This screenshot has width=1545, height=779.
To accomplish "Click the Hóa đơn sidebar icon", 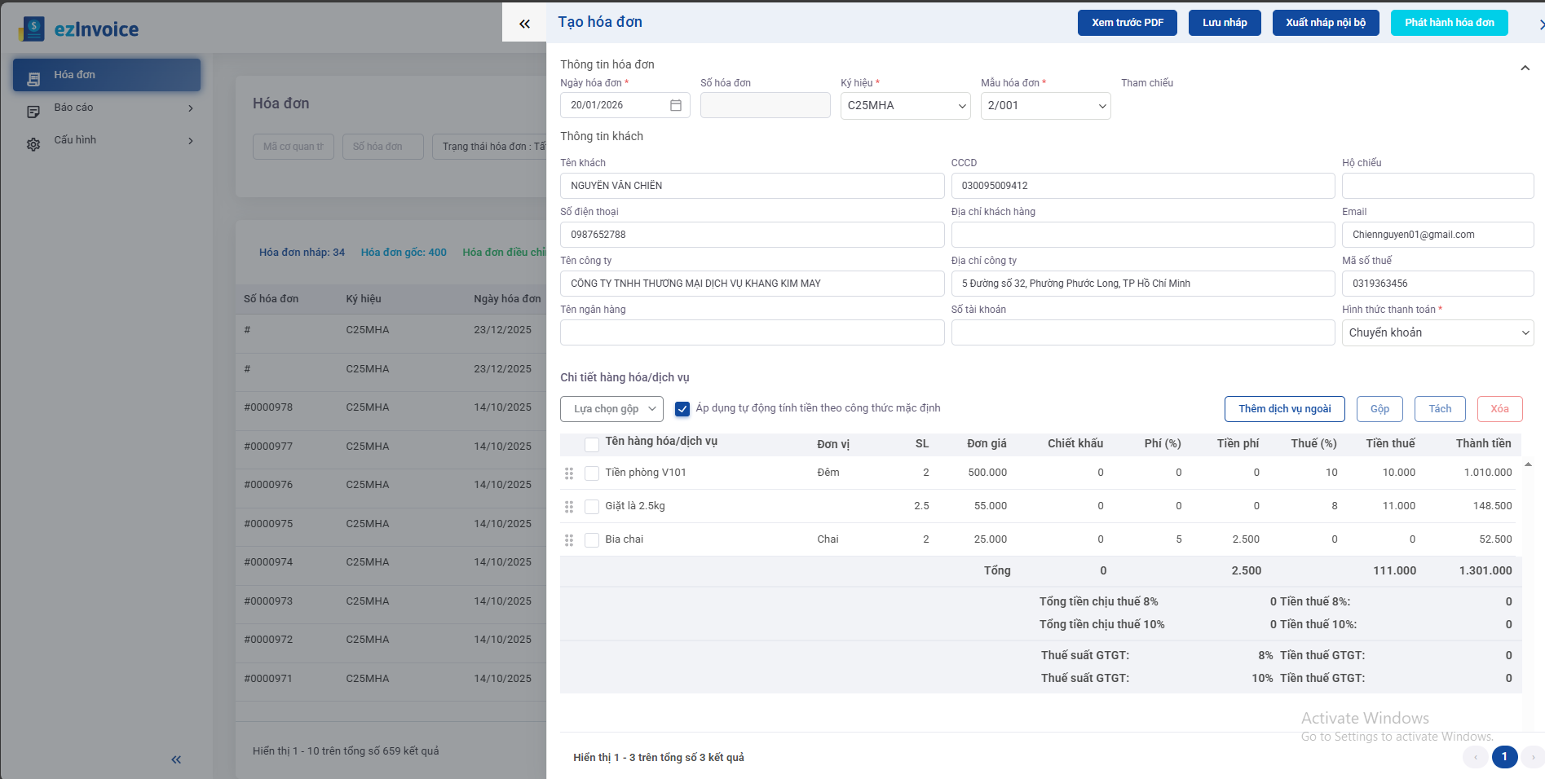I will [x=33, y=77].
